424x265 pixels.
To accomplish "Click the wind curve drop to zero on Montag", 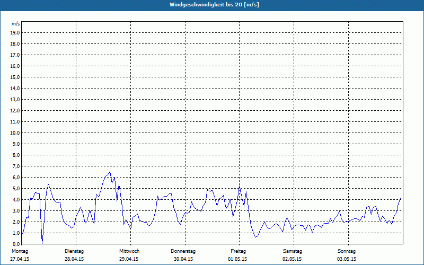I will 42,243.
